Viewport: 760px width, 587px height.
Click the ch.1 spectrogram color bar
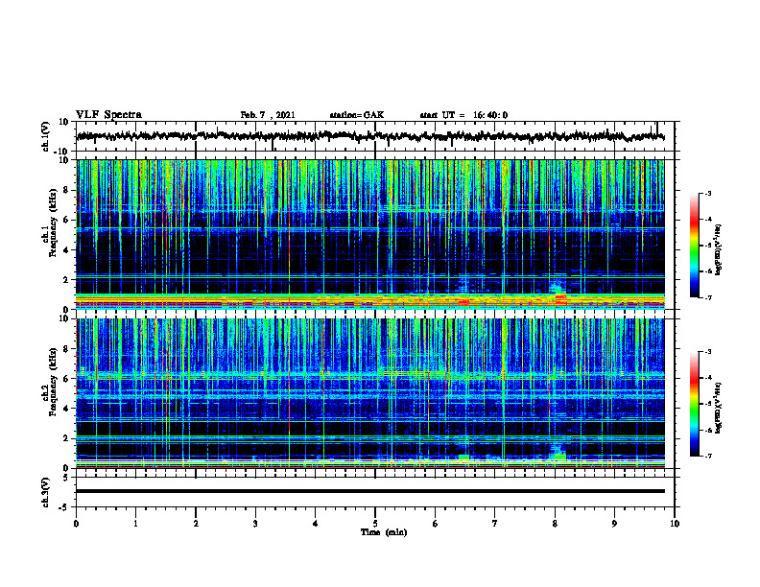click(x=694, y=246)
